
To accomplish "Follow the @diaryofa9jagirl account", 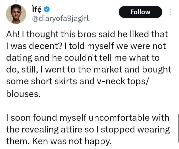I will 140,12.
